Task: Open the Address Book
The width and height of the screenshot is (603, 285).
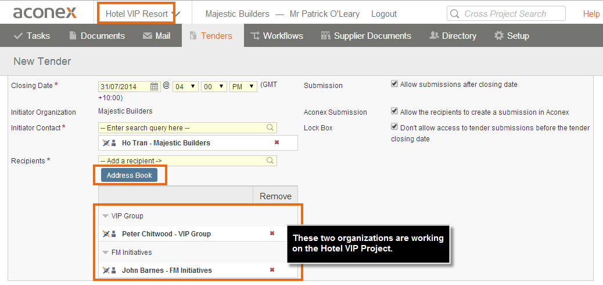Action: [129, 176]
